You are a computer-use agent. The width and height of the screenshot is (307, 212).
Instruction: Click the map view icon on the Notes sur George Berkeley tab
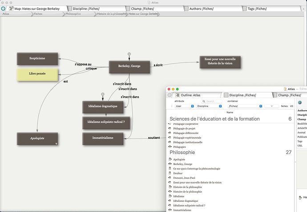pyautogui.click(x=11, y=8)
